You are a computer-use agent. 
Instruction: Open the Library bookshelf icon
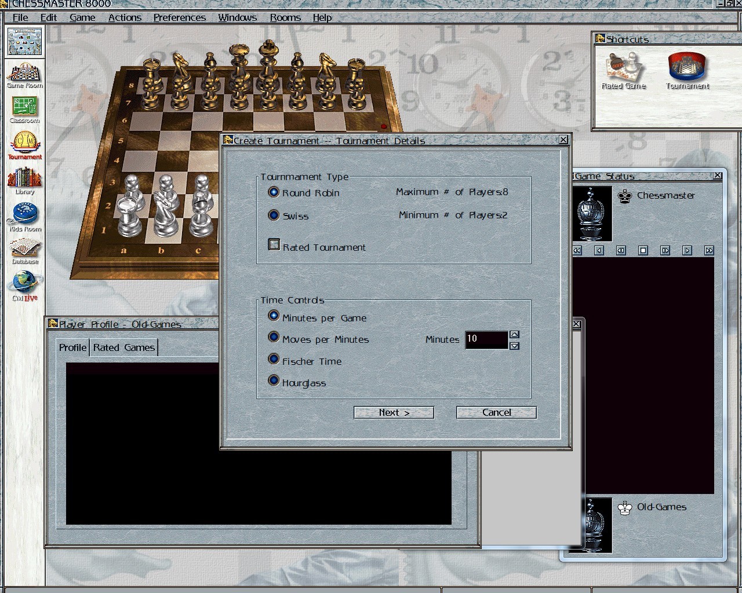coord(24,181)
